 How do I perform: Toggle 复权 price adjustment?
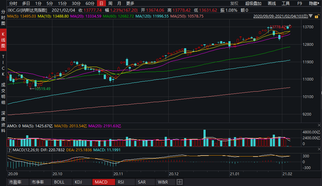(x=234, y=3)
